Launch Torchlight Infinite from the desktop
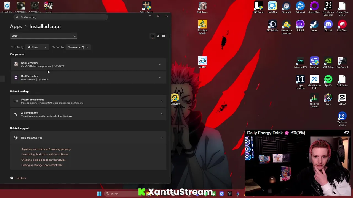Image resolution: width=353 pixels, height=198 pixels. pos(202,27)
